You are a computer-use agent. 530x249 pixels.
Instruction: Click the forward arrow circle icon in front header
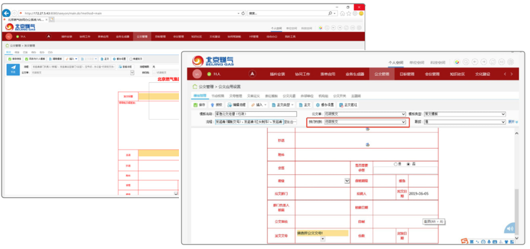click(484, 62)
